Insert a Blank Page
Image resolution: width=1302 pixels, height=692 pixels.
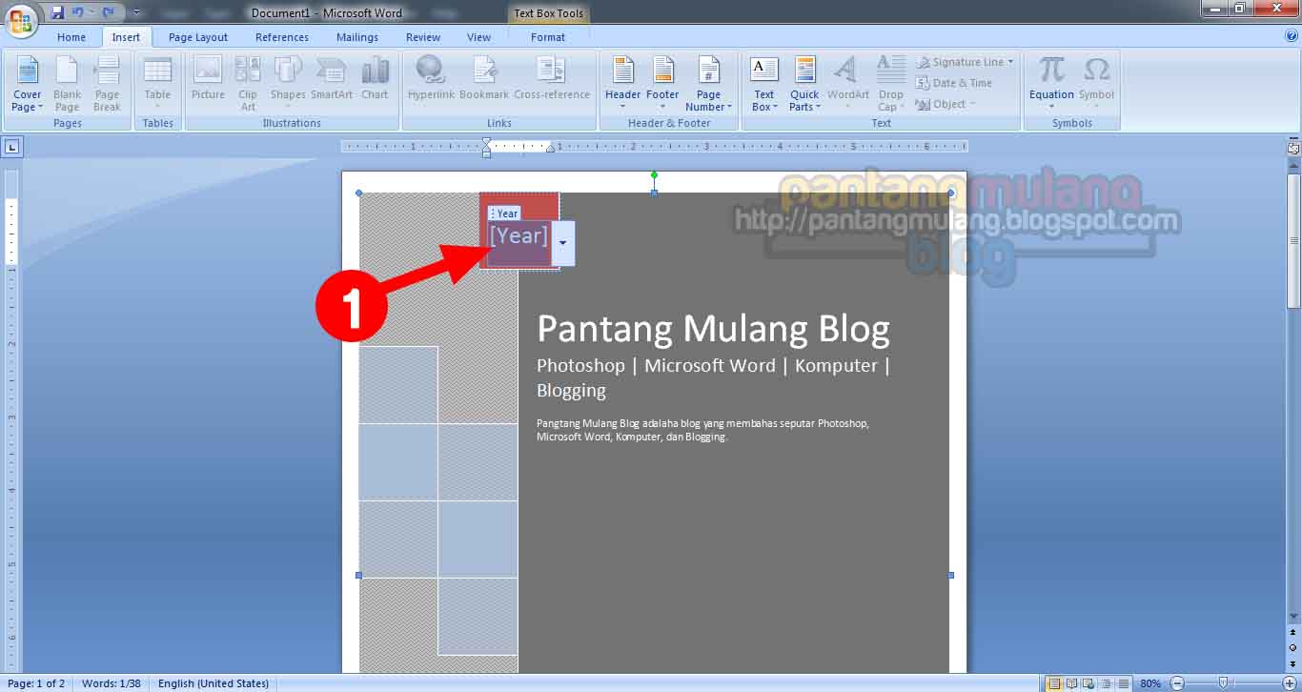[x=67, y=84]
